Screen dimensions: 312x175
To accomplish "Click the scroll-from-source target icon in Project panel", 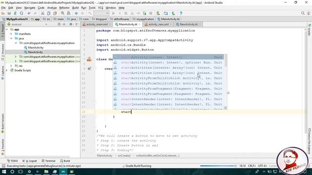I will 59,24.
